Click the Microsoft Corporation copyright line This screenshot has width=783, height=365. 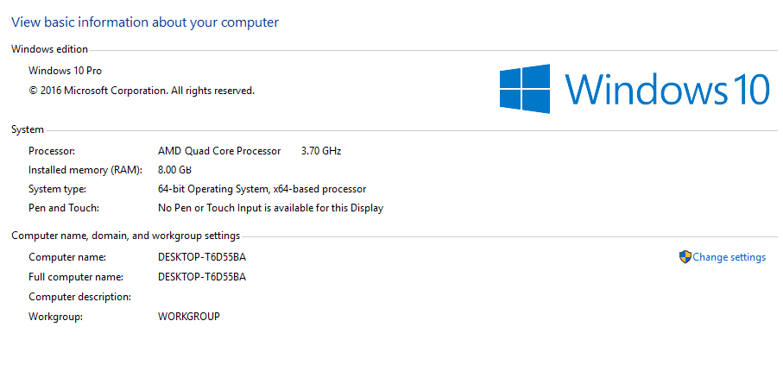coord(142,91)
